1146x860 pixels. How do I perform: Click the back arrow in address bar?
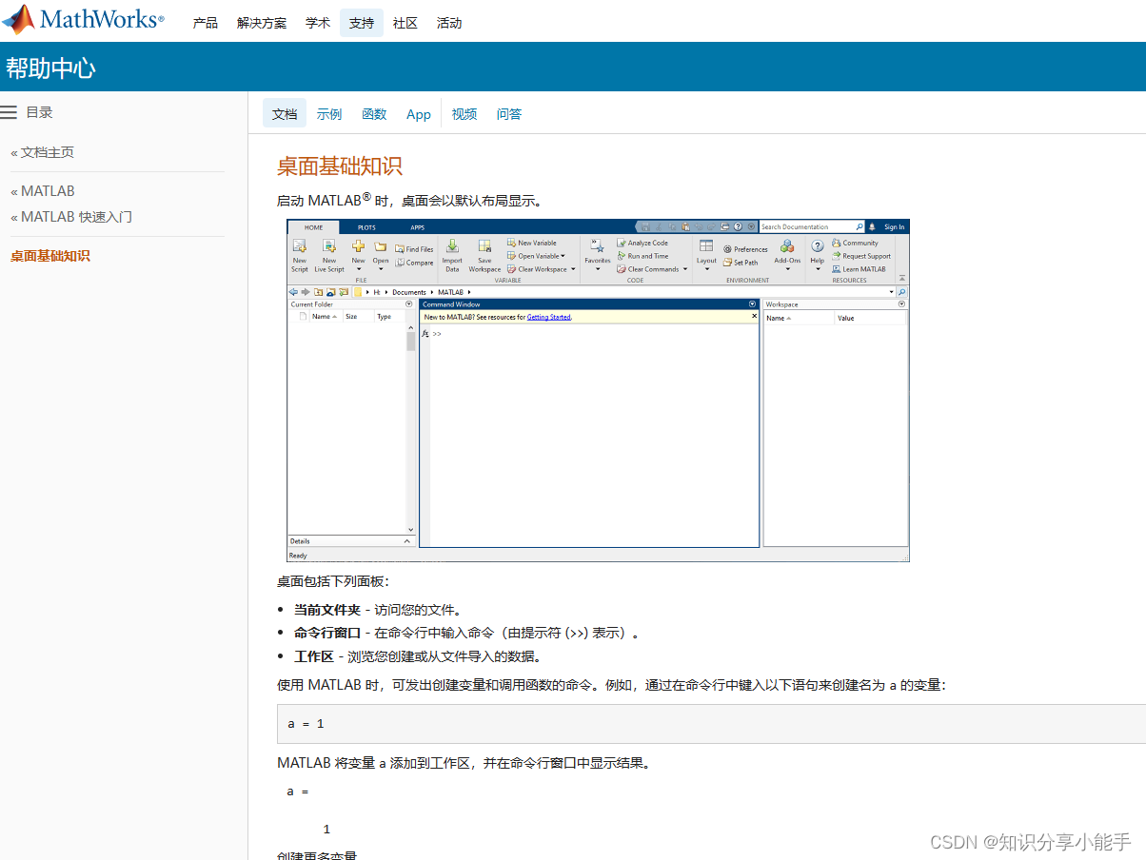(293, 292)
